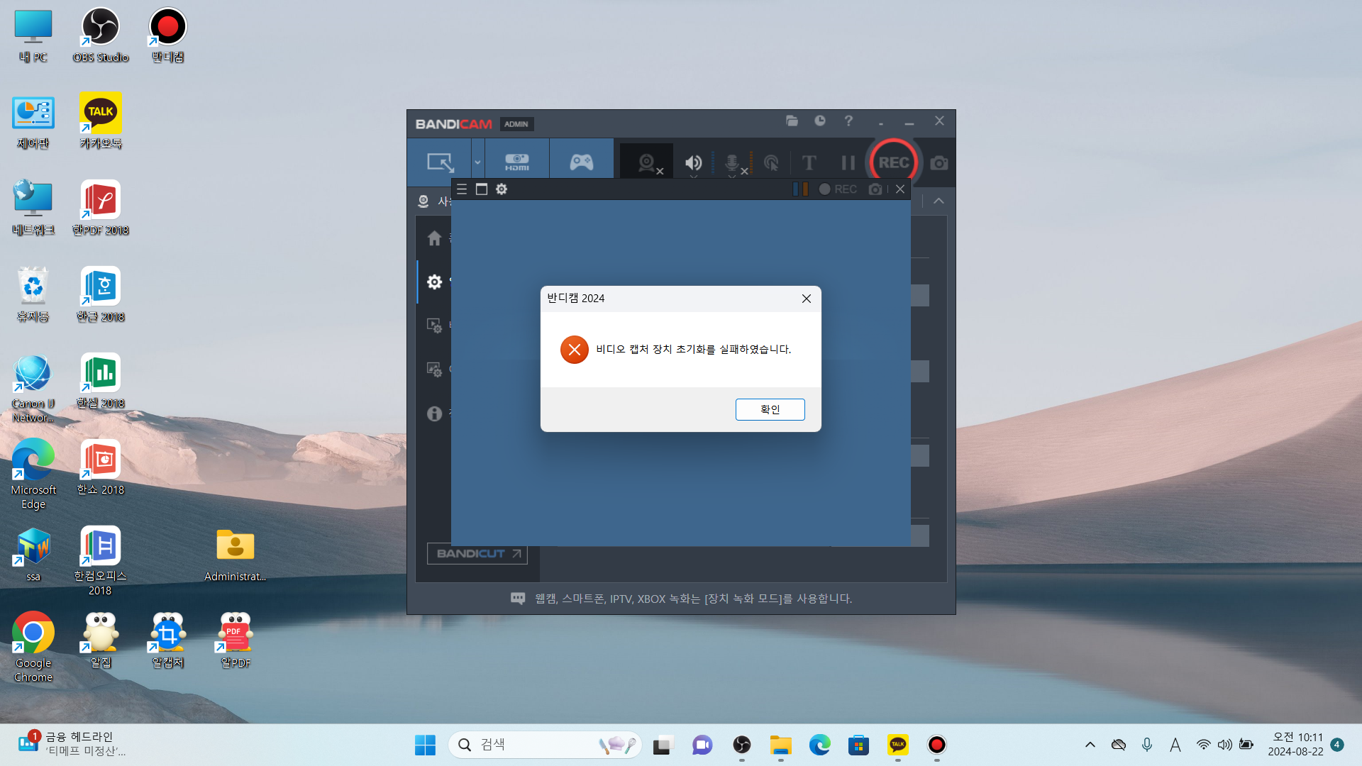Open Google Chrome desktop shortcut
The height and width of the screenshot is (766, 1362).
coord(33,648)
